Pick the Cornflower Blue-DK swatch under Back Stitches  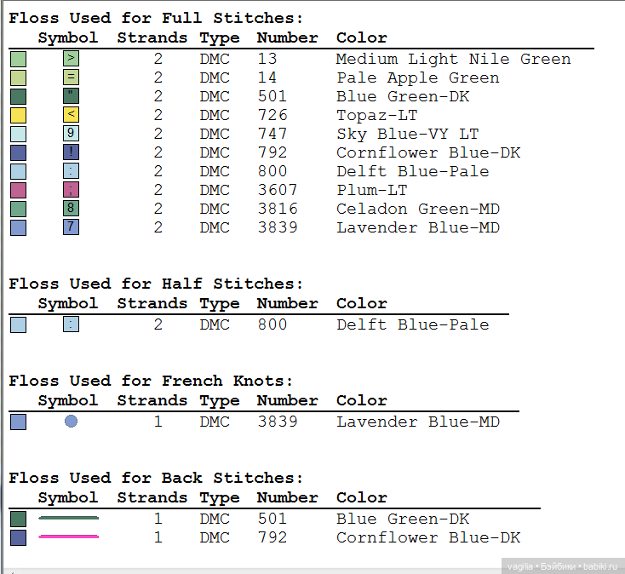click(18, 537)
